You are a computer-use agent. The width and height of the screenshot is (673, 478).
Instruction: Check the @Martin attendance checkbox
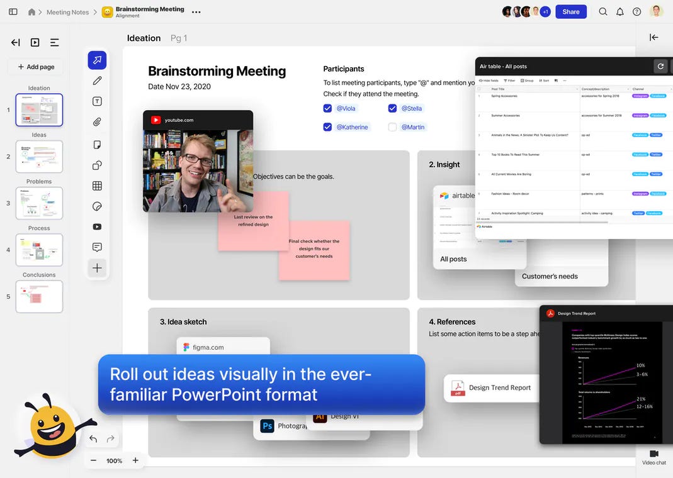tap(392, 127)
